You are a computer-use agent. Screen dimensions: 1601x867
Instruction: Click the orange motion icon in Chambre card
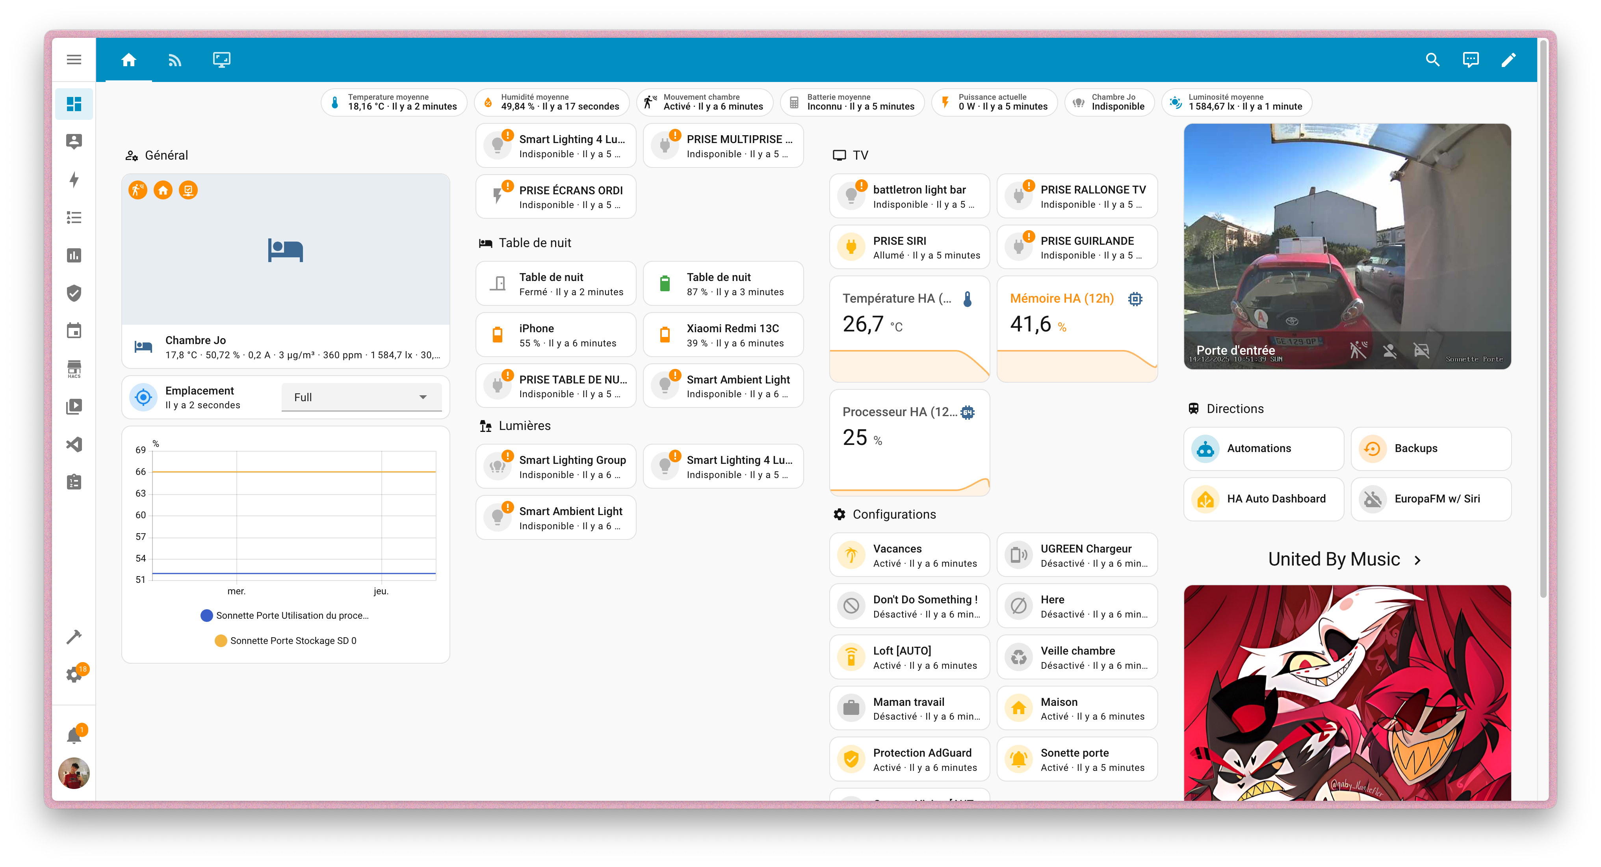point(137,190)
